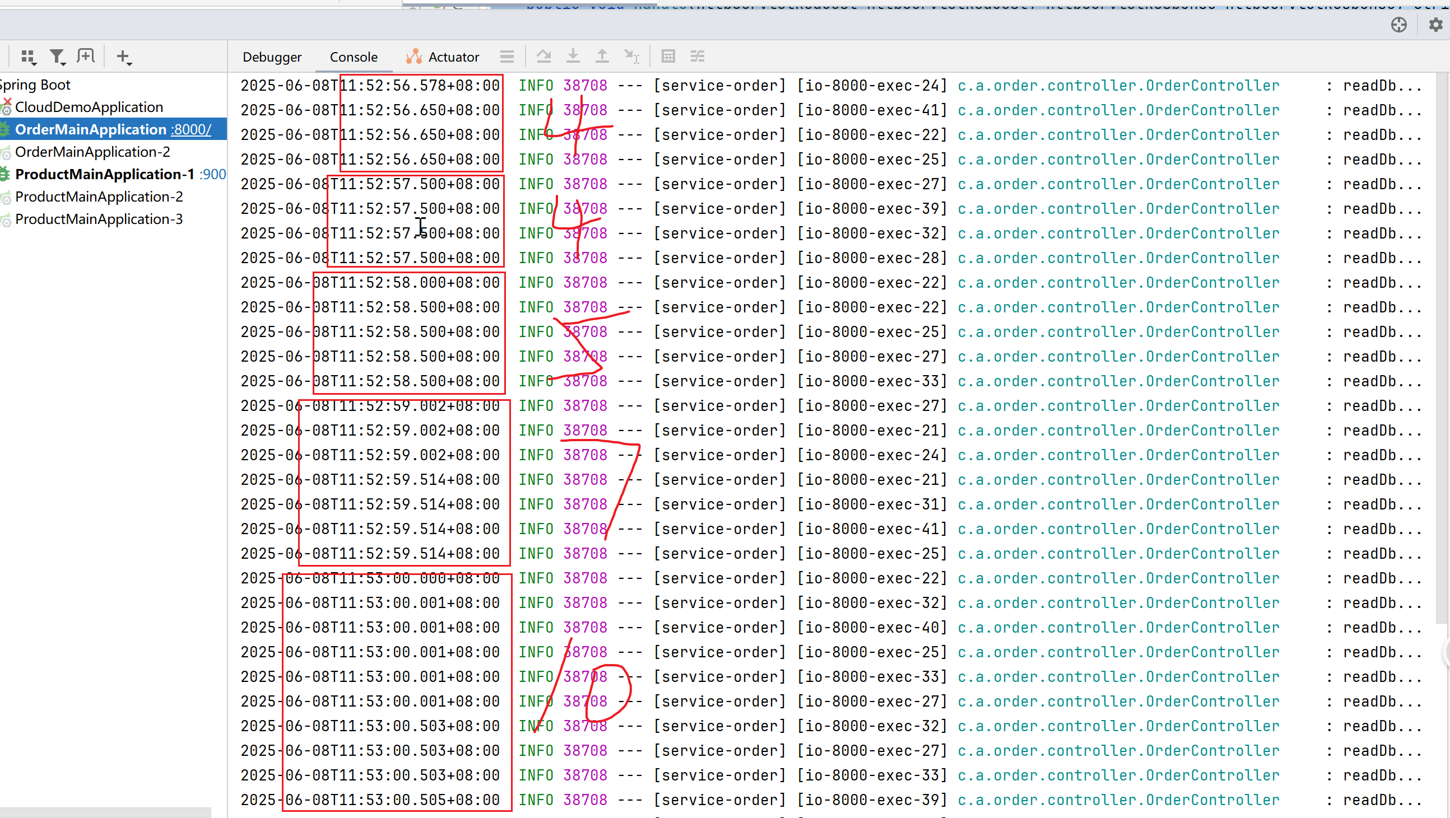Select OrderMainApplication-2 run configuration
The height and width of the screenshot is (818, 1450).
(92, 152)
